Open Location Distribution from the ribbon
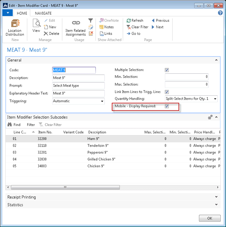The height and width of the screenshot is (227, 226). click(15, 27)
